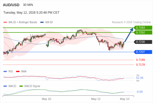Click the blue 0.7207 pivot price tag

coord(143,52)
